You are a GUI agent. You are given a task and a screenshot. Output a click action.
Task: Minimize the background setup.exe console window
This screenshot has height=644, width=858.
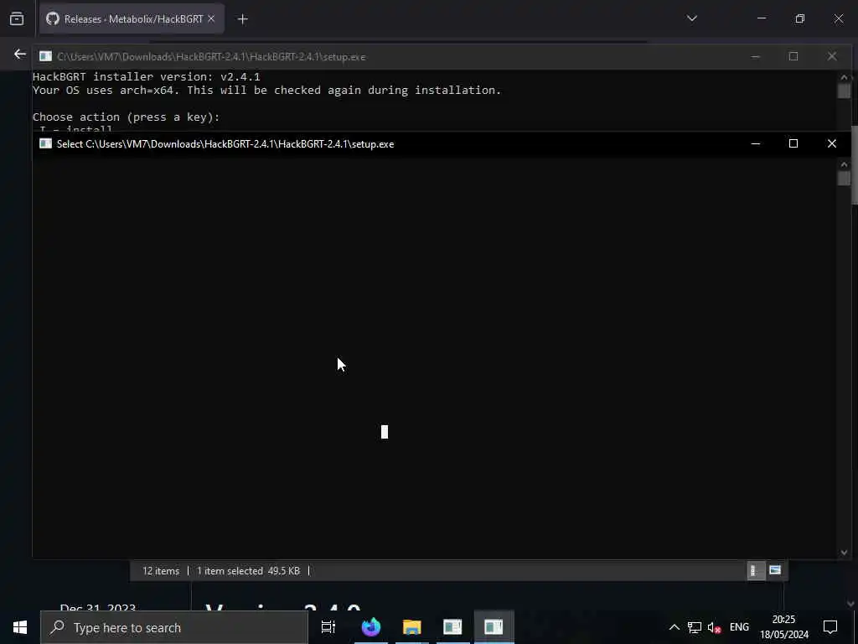756,56
